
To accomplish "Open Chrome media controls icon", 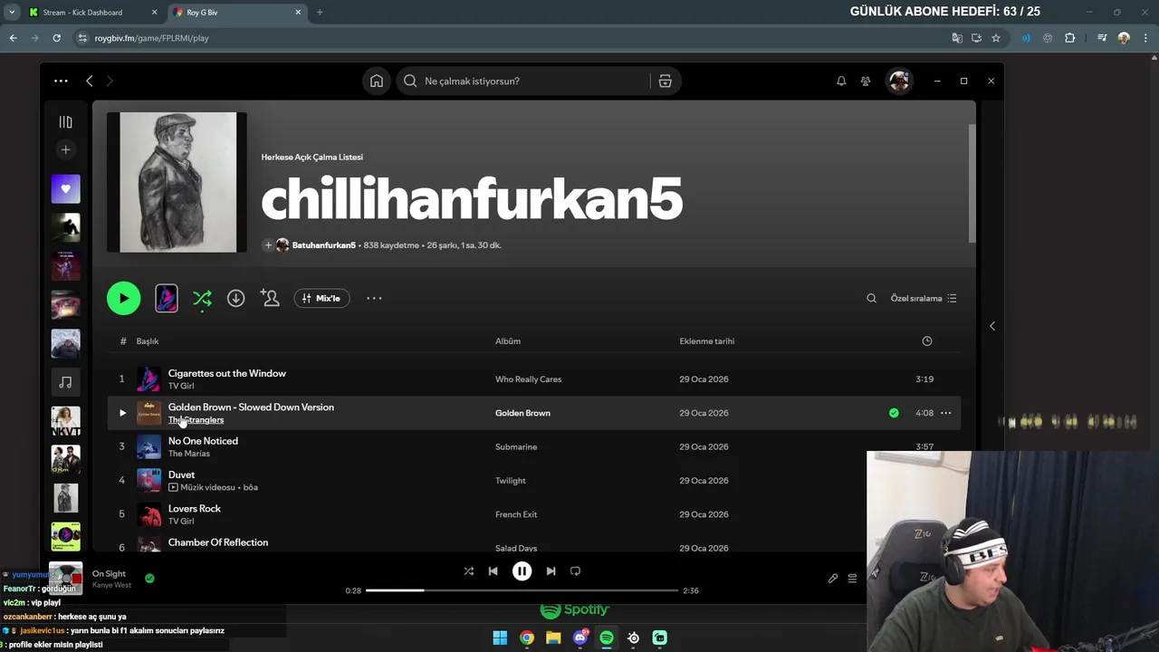I will click(x=1102, y=38).
